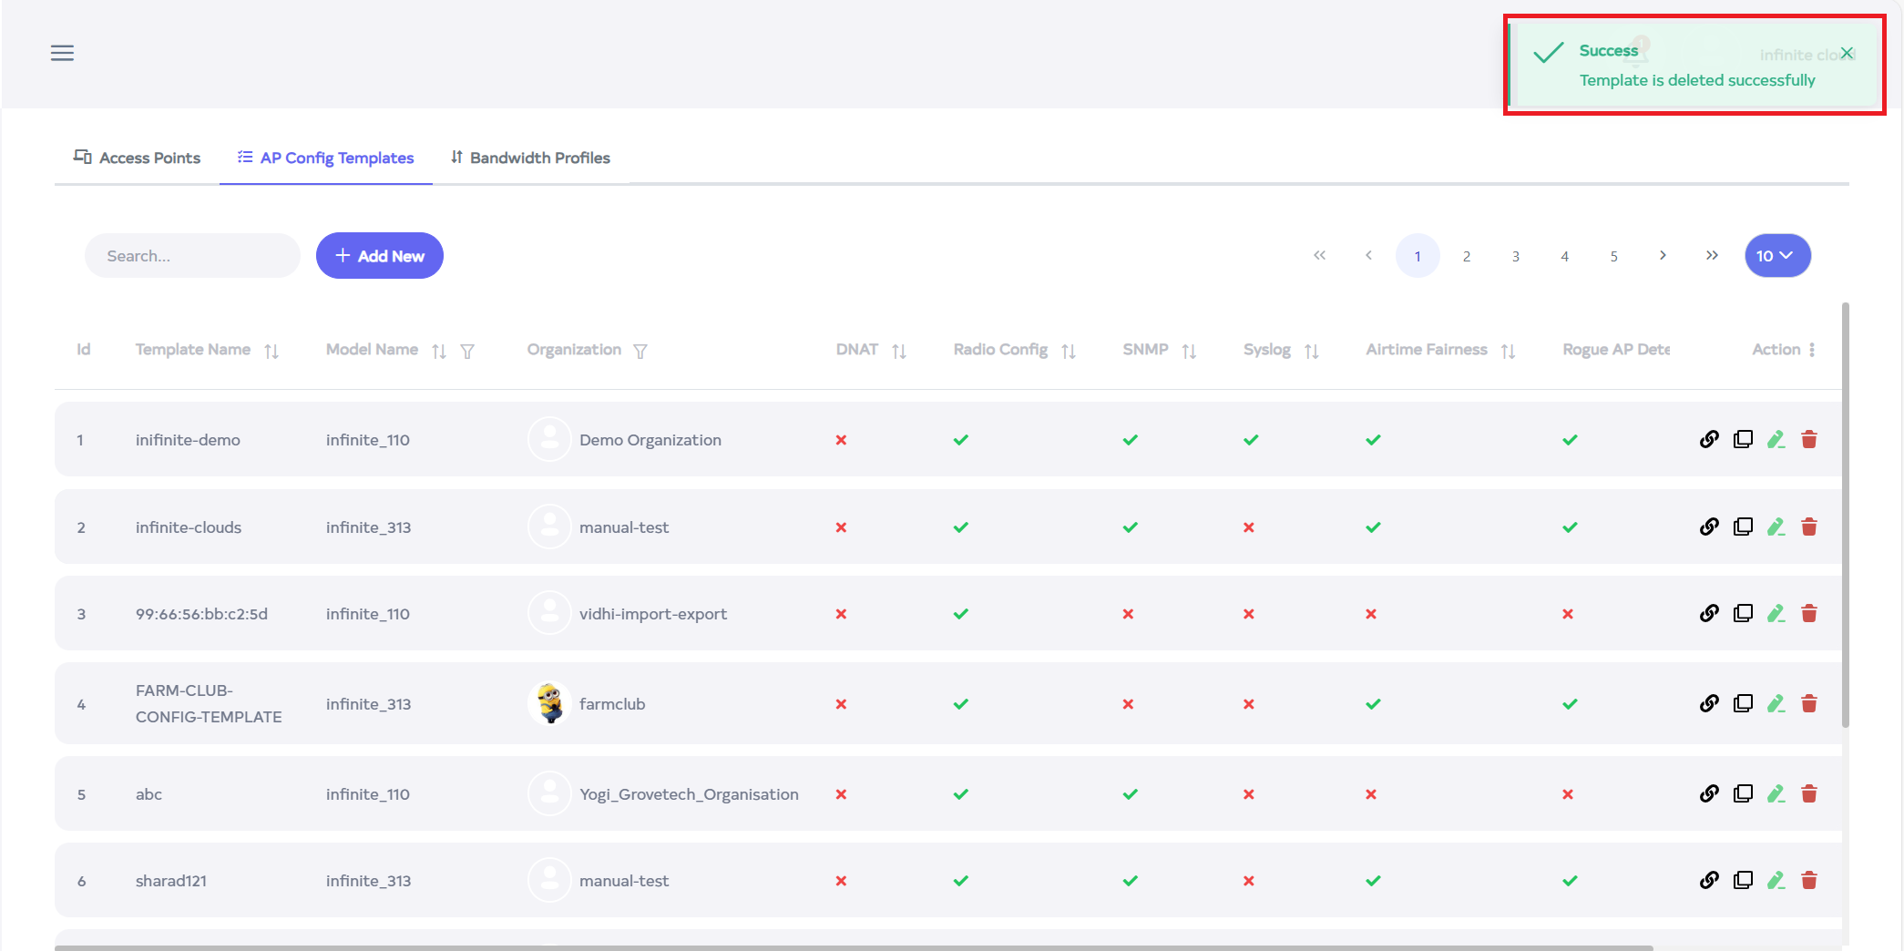Go to page 3
The image size is (1904, 951).
tap(1516, 257)
